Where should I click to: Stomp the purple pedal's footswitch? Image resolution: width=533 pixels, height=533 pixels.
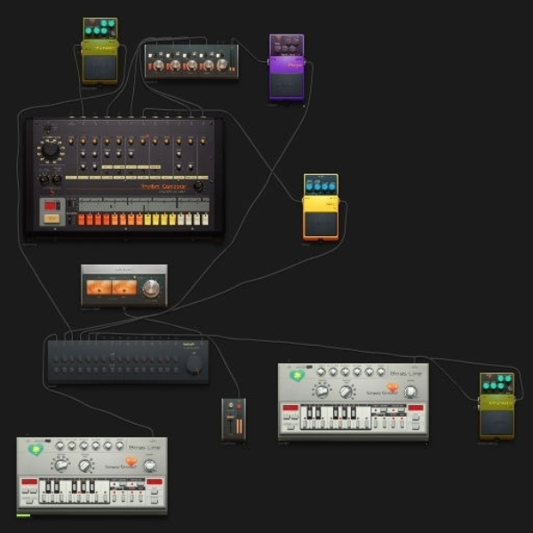click(x=286, y=85)
